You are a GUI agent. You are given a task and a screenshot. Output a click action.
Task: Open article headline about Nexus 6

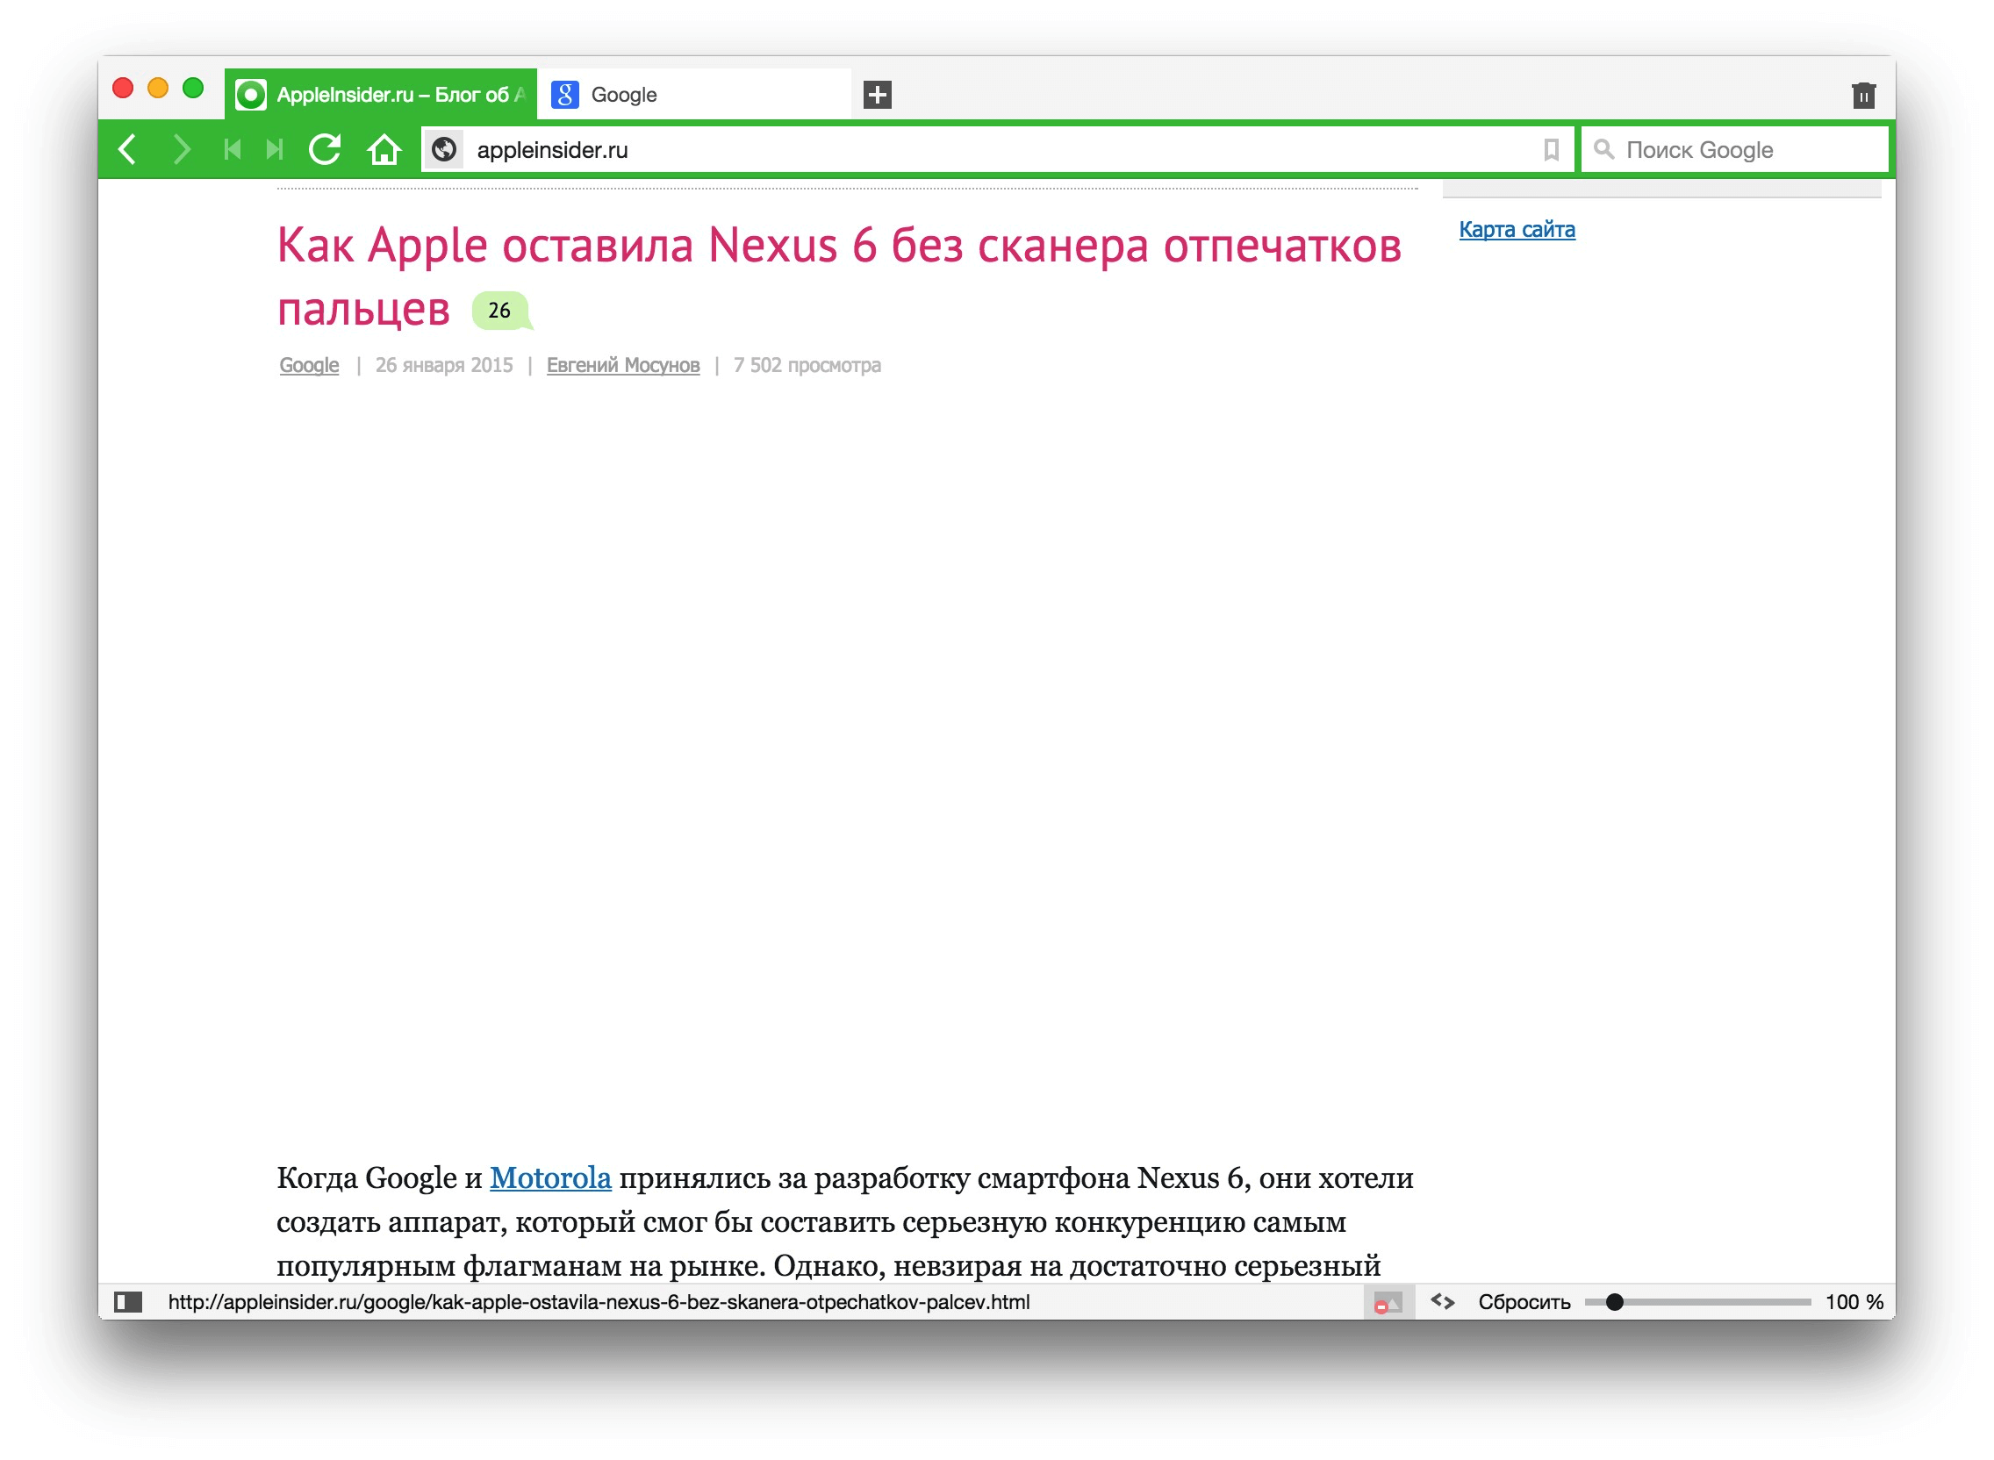840,276
